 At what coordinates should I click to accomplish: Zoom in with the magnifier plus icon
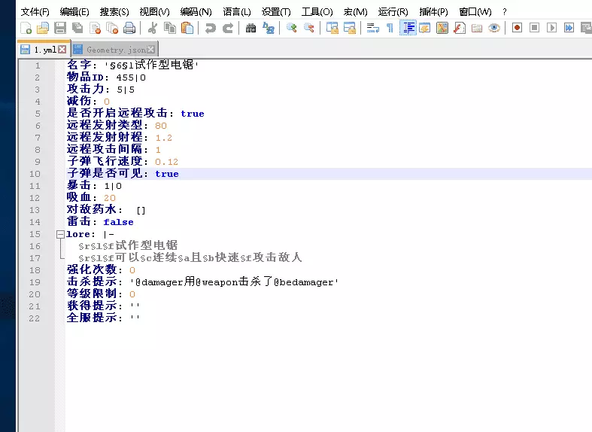point(291,28)
